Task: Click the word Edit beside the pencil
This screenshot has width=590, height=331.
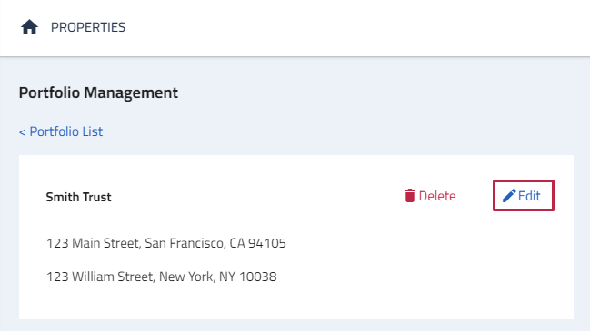Action: 529,196
